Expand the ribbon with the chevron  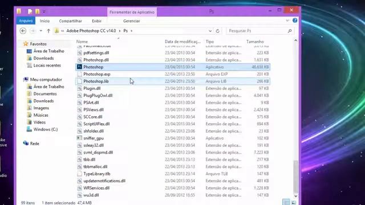tap(287, 20)
